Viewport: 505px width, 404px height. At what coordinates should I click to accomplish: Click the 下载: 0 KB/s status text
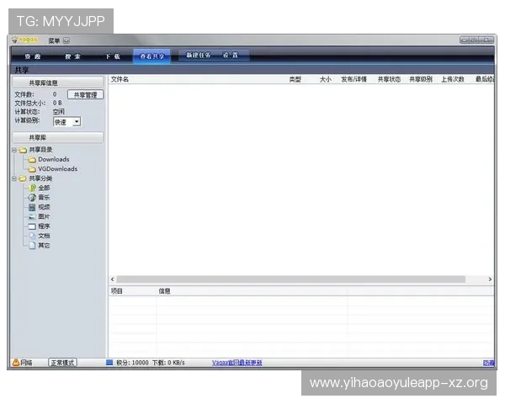pyautogui.click(x=168, y=363)
